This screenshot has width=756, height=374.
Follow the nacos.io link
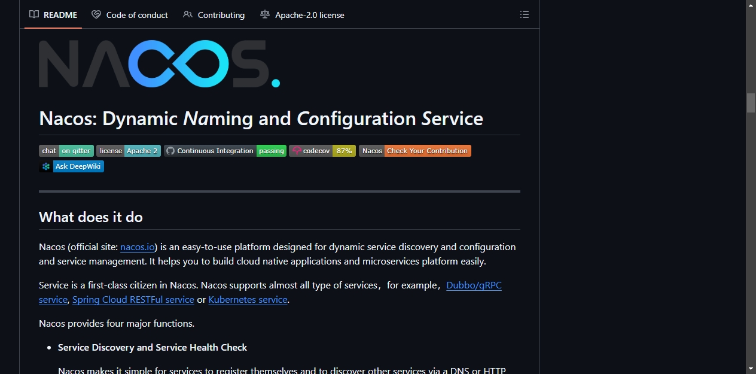click(138, 247)
